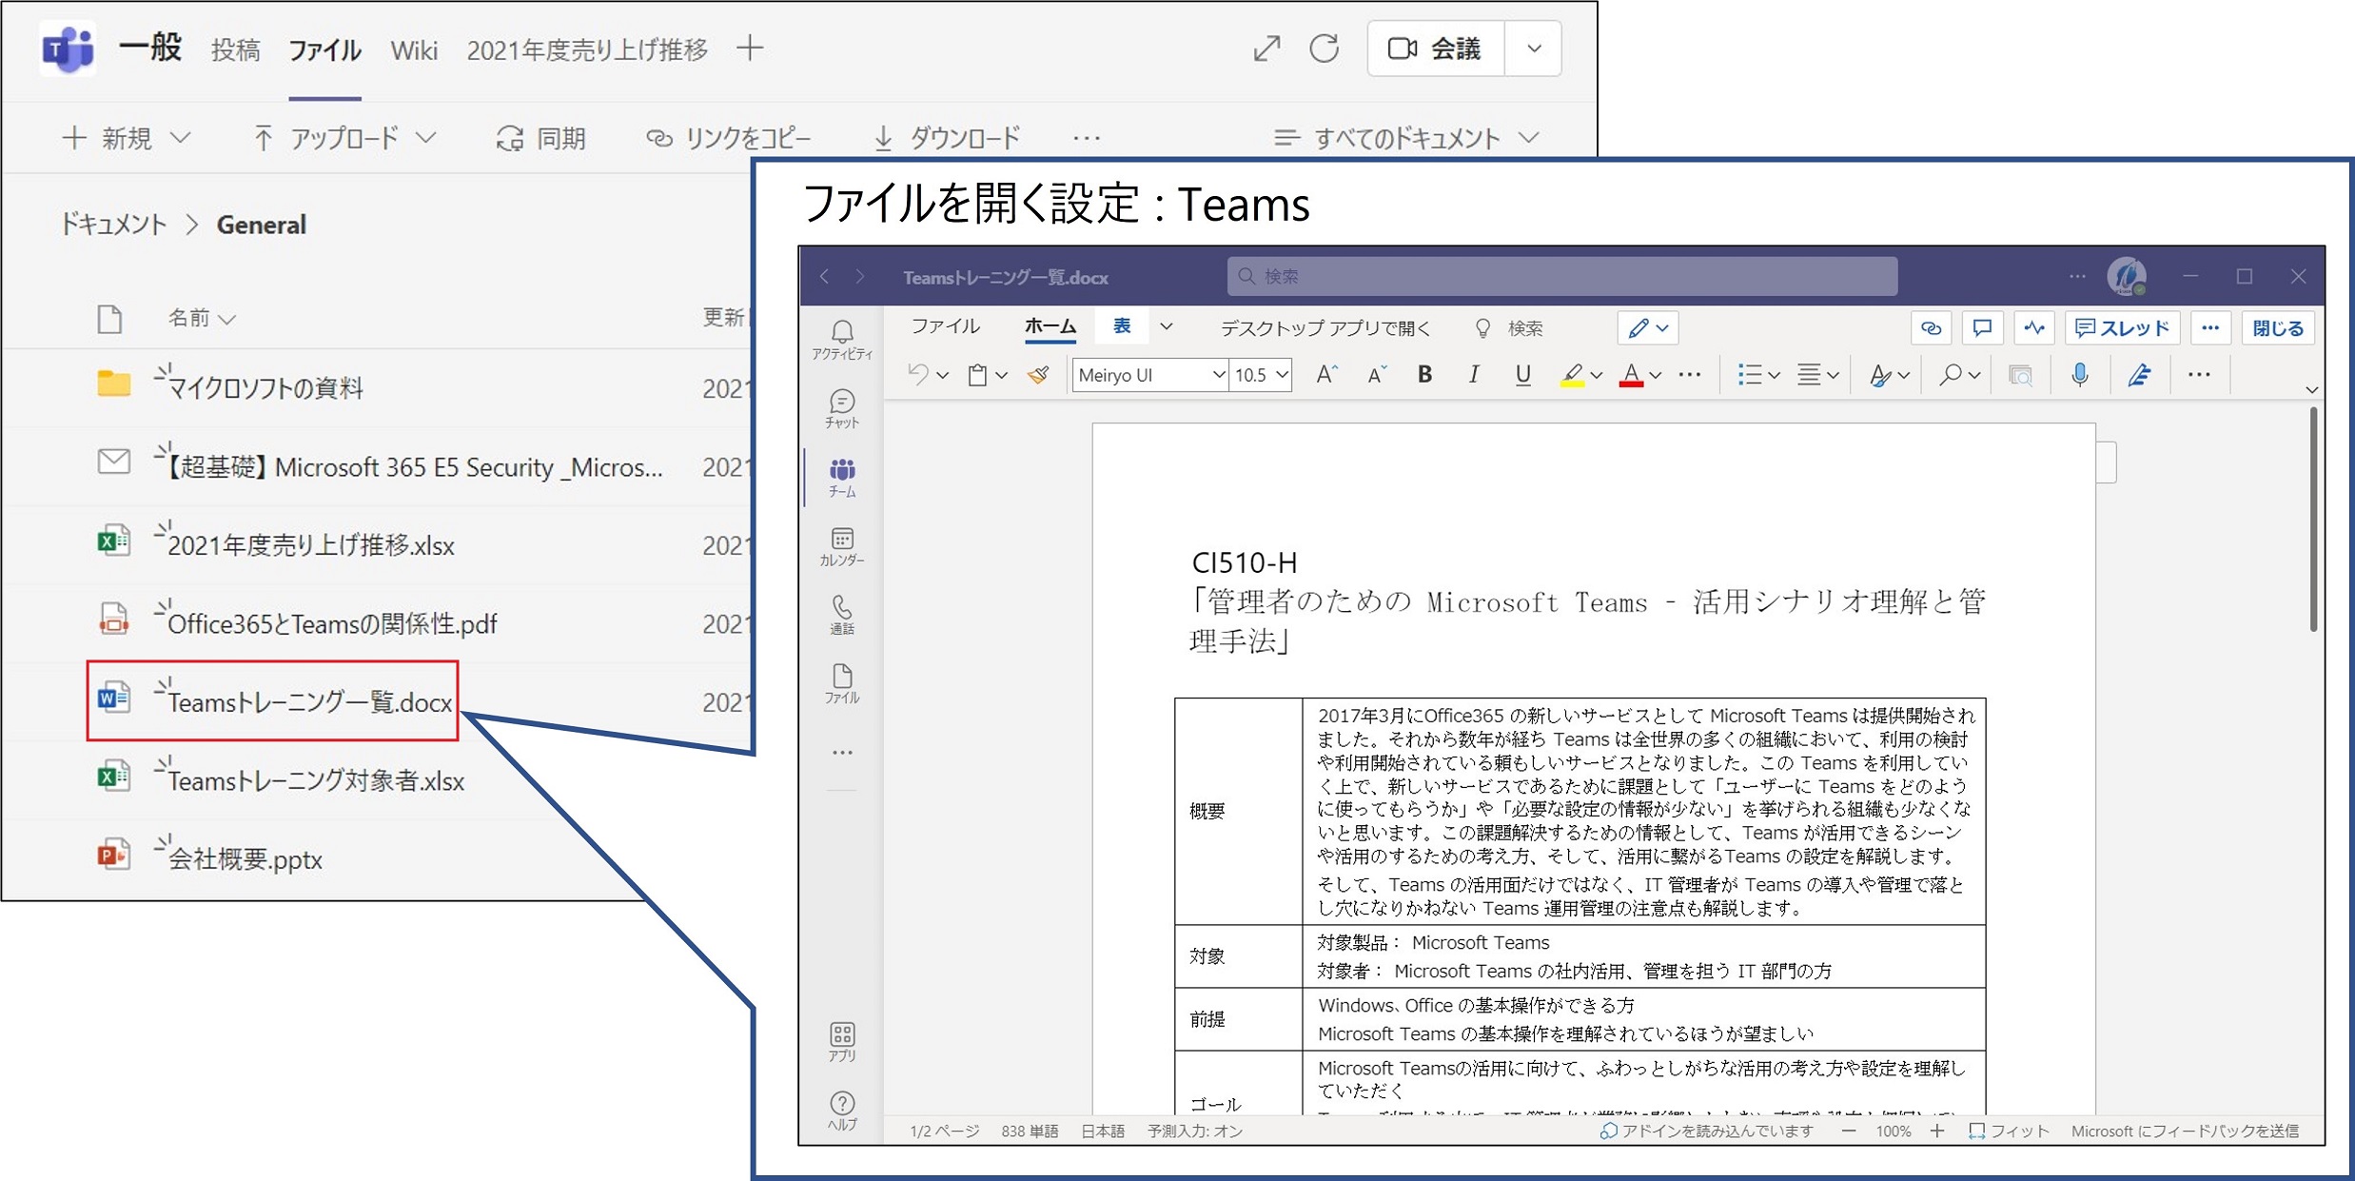Open the Calls (通話) sidebar icon
The image size is (2355, 1181).
tap(842, 616)
